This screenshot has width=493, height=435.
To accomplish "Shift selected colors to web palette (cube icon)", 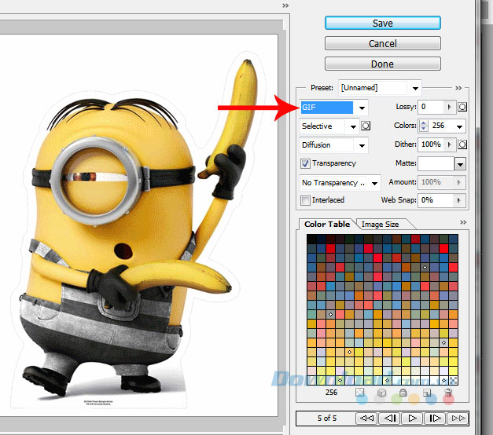I will [381, 393].
